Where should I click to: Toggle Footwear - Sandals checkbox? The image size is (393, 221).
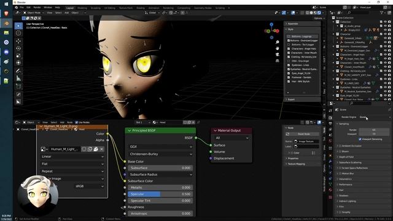289,77
